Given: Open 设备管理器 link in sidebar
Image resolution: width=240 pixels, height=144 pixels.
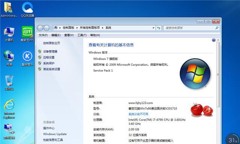Looking at the screenshot, I should point(50,52).
